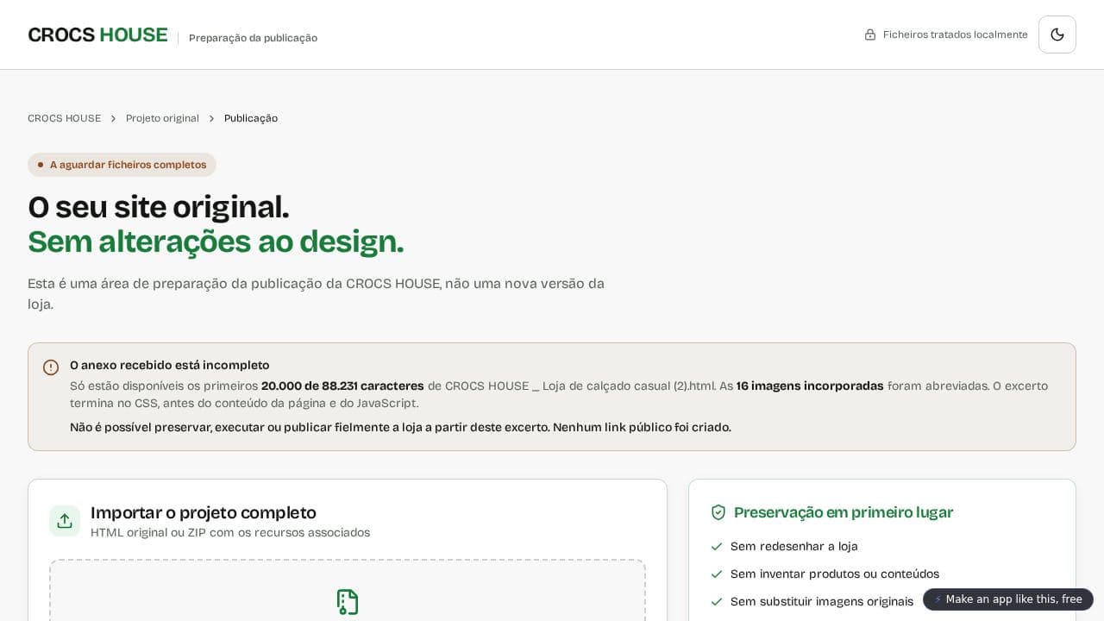Click the lock icon beside local files note
This screenshot has width=1104, height=621.
(x=870, y=34)
